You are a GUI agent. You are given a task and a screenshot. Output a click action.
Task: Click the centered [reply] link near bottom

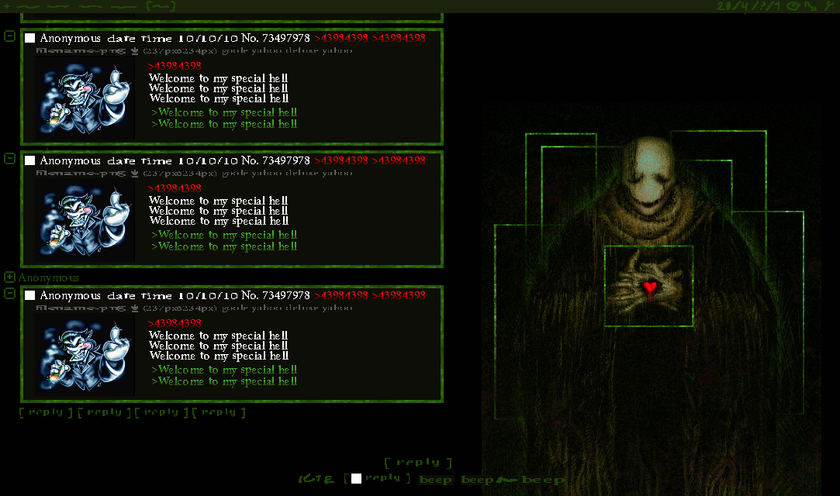click(x=418, y=463)
